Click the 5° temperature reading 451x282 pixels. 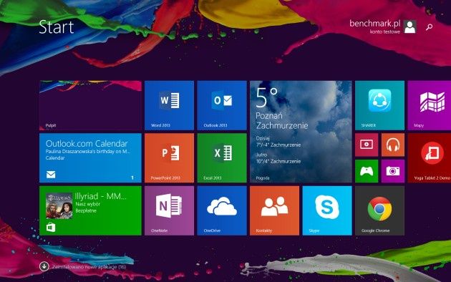[x=266, y=98]
